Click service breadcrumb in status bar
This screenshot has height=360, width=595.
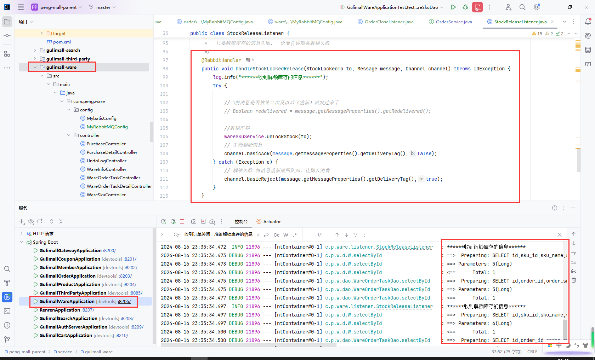pos(63,352)
